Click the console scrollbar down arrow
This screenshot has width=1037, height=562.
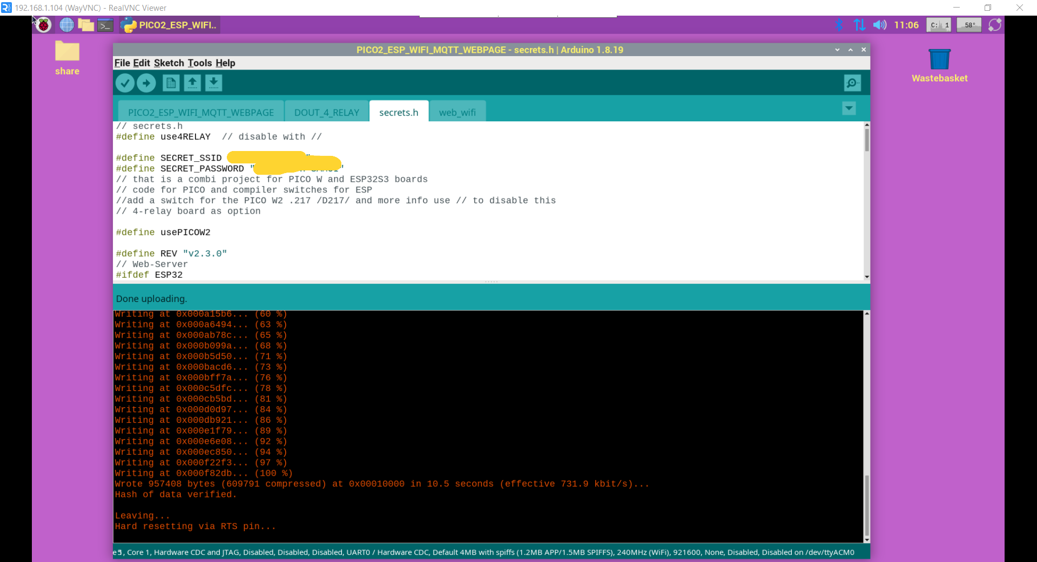pos(867,539)
